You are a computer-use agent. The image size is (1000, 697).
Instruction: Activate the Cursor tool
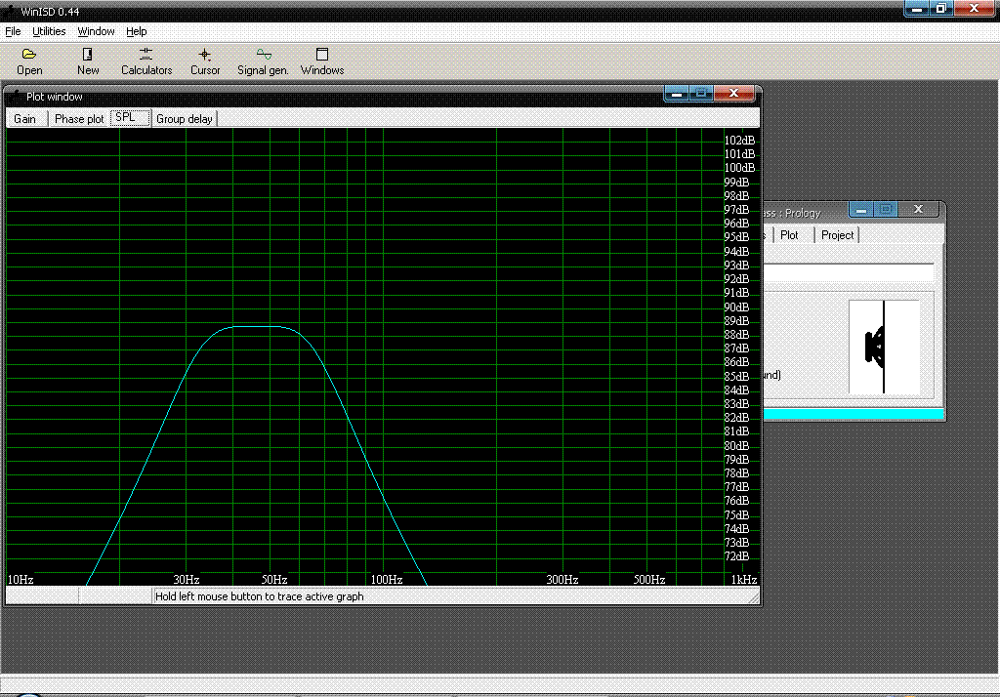[205, 56]
